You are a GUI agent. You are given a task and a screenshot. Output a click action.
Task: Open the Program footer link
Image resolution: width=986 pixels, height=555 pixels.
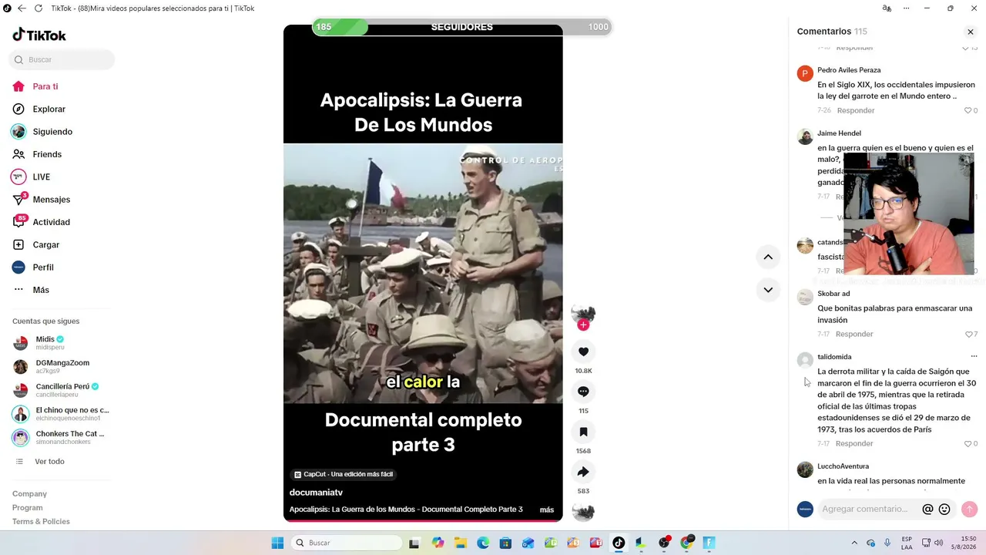[27, 507]
